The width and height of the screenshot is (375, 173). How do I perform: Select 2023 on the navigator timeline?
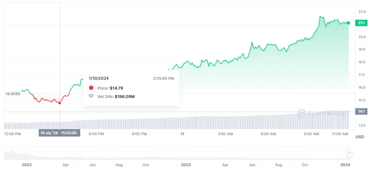click(186, 165)
